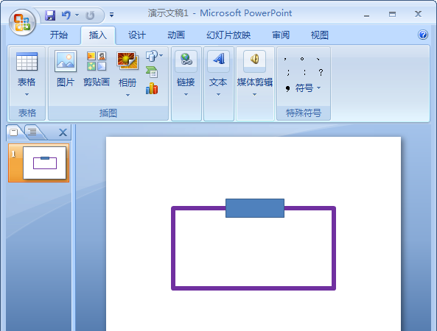Click the 链接 hyperlink icon

tap(186, 60)
